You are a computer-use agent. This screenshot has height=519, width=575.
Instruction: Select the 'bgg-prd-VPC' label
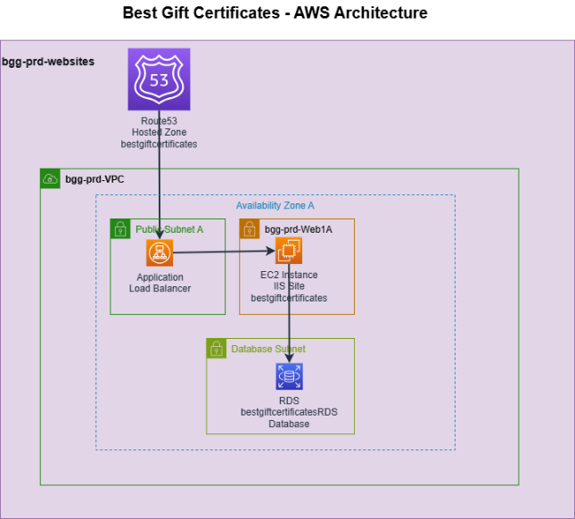coord(94,179)
